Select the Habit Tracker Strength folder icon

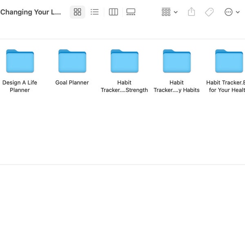tap(125, 61)
